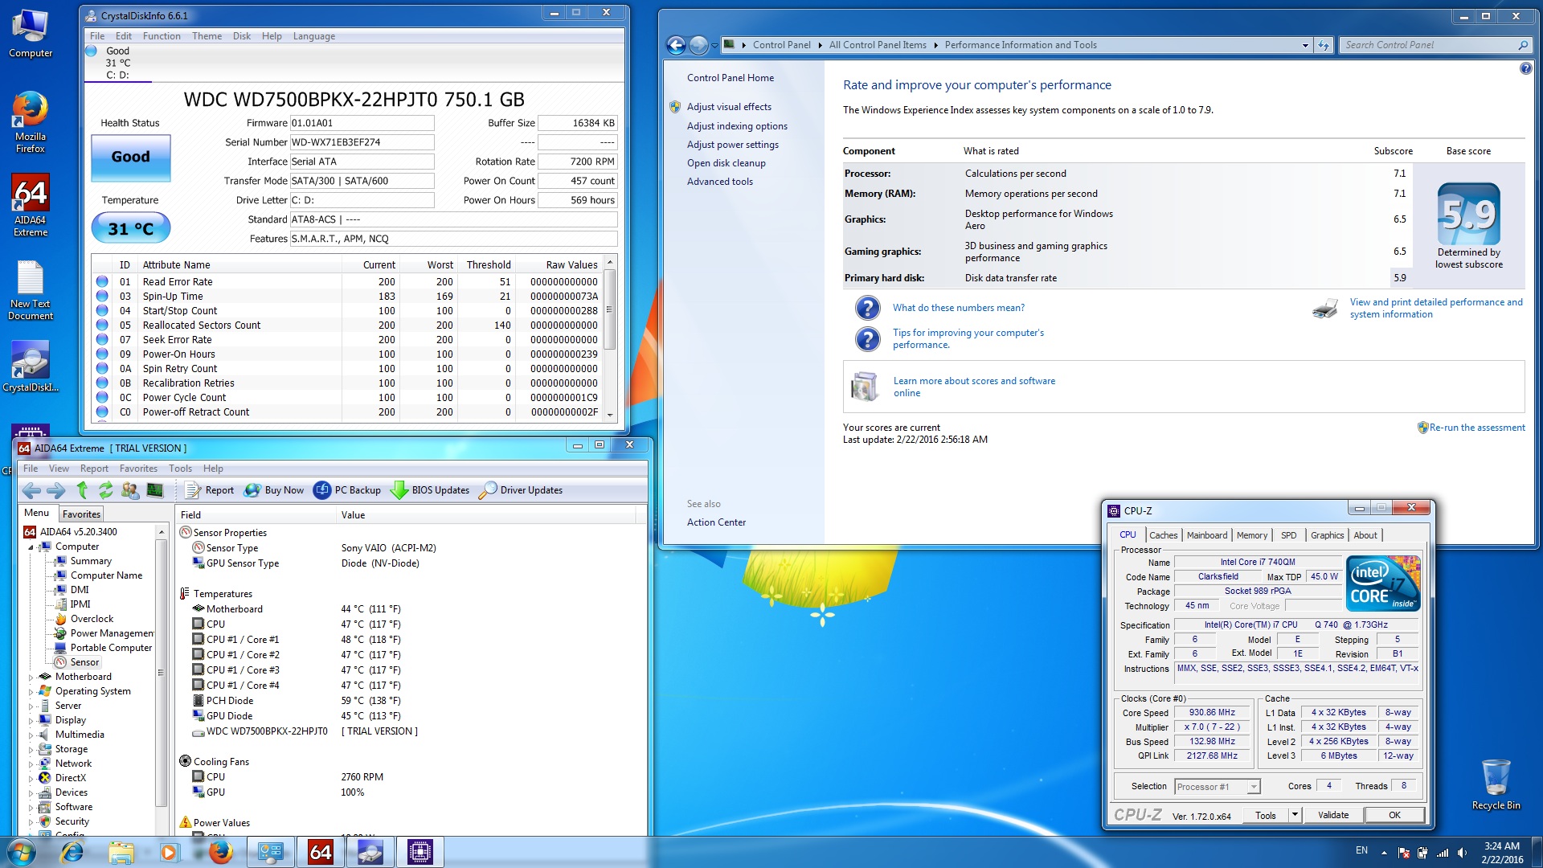1543x868 pixels.
Task: Expand the Motherboard tree node
Action: pyautogui.click(x=31, y=678)
